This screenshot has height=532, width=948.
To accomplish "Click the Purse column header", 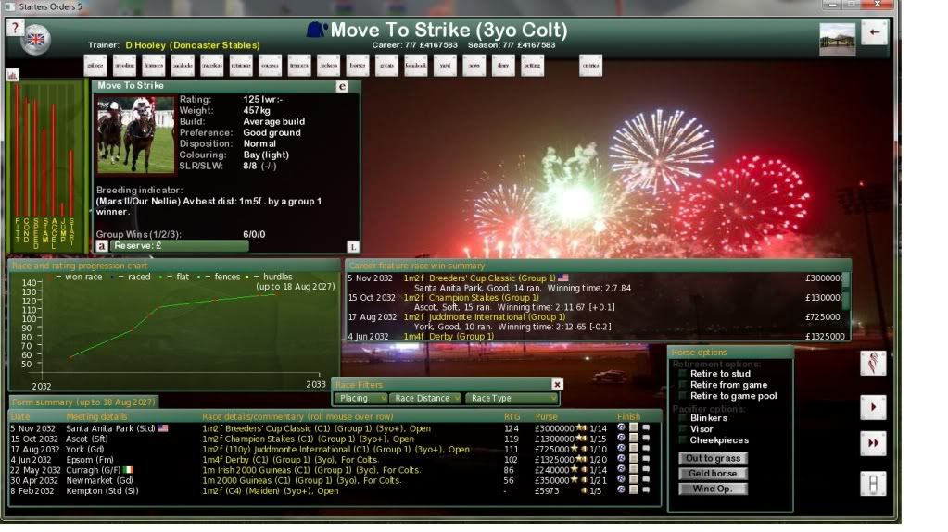I will pyautogui.click(x=547, y=416).
